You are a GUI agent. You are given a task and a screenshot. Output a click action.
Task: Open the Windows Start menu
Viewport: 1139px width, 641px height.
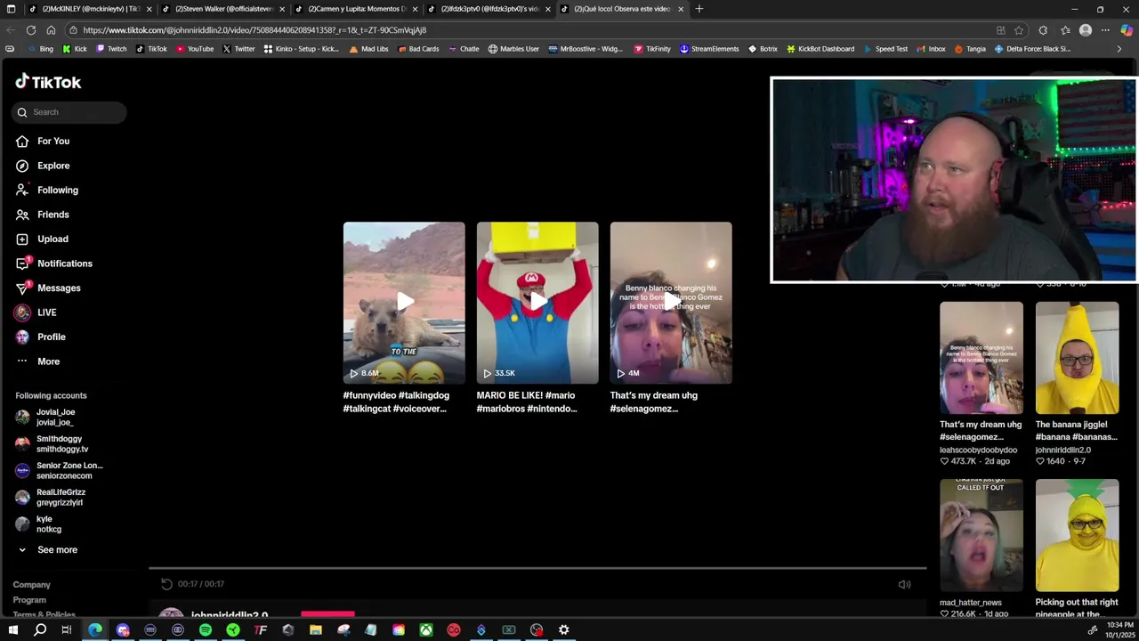tap(12, 630)
